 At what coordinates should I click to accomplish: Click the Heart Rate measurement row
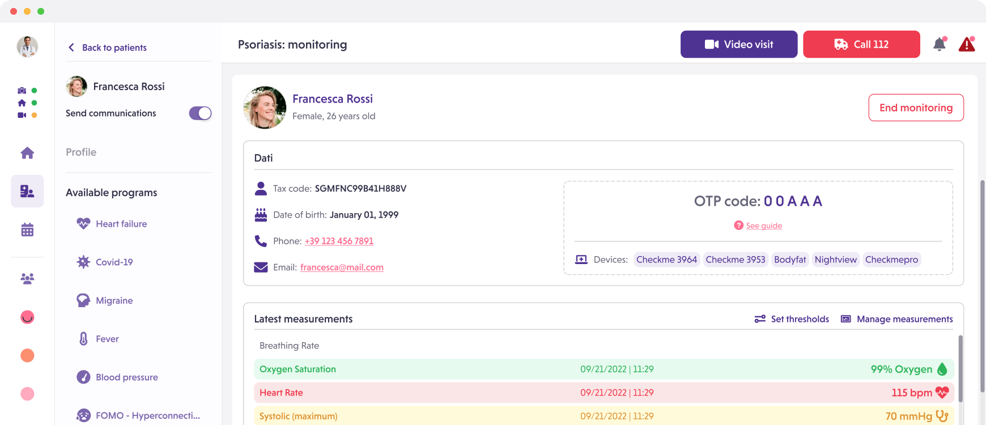click(603, 393)
